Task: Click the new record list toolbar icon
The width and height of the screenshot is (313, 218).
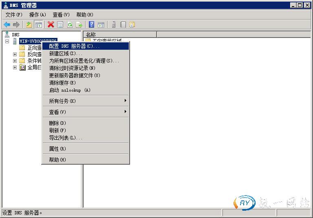Action: coord(123,25)
